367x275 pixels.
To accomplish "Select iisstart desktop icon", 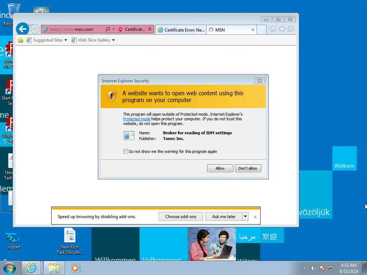I will coord(14,241).
